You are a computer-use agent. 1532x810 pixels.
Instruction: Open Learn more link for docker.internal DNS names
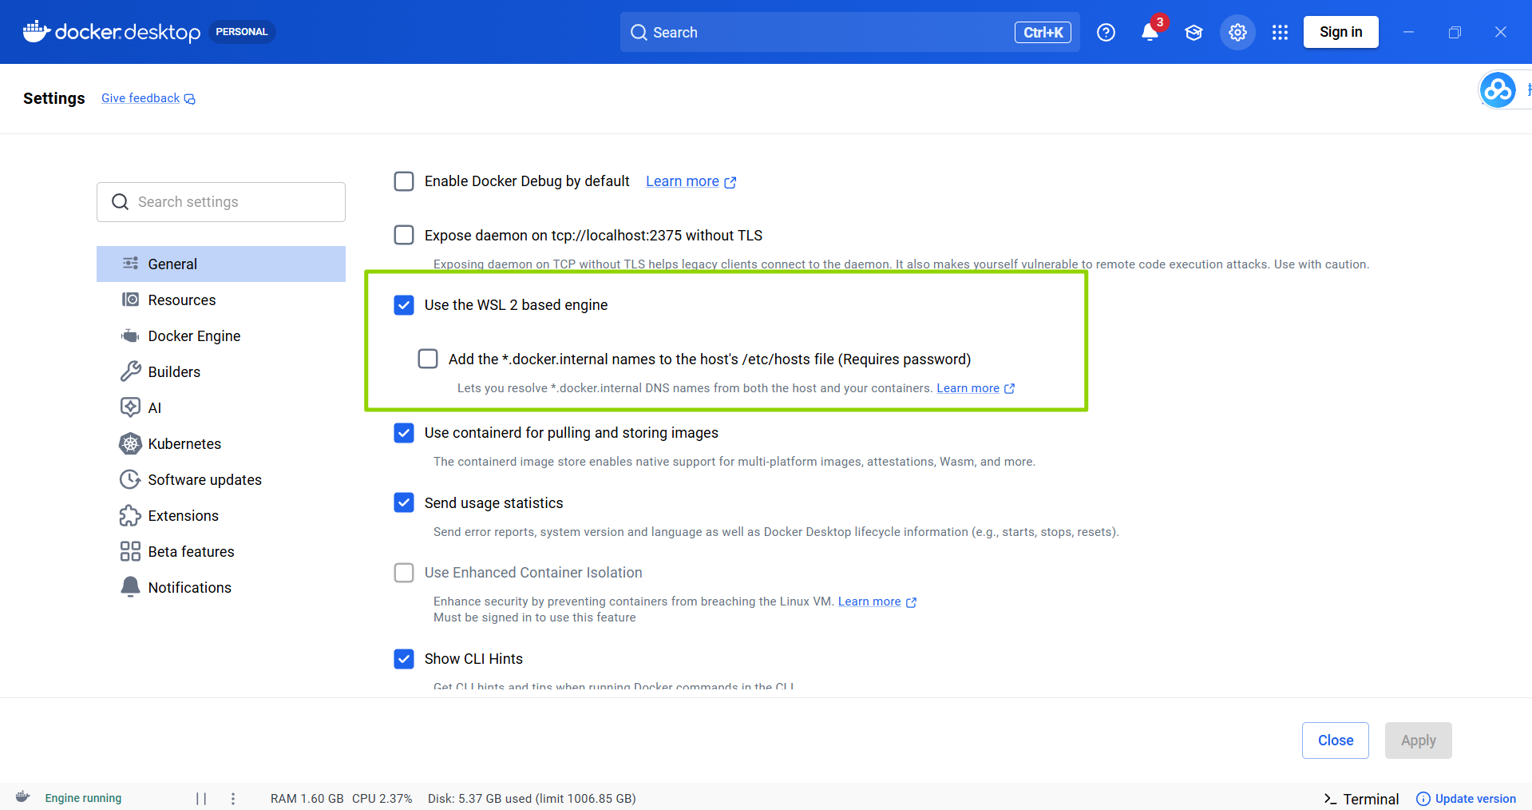coord(968,388)
